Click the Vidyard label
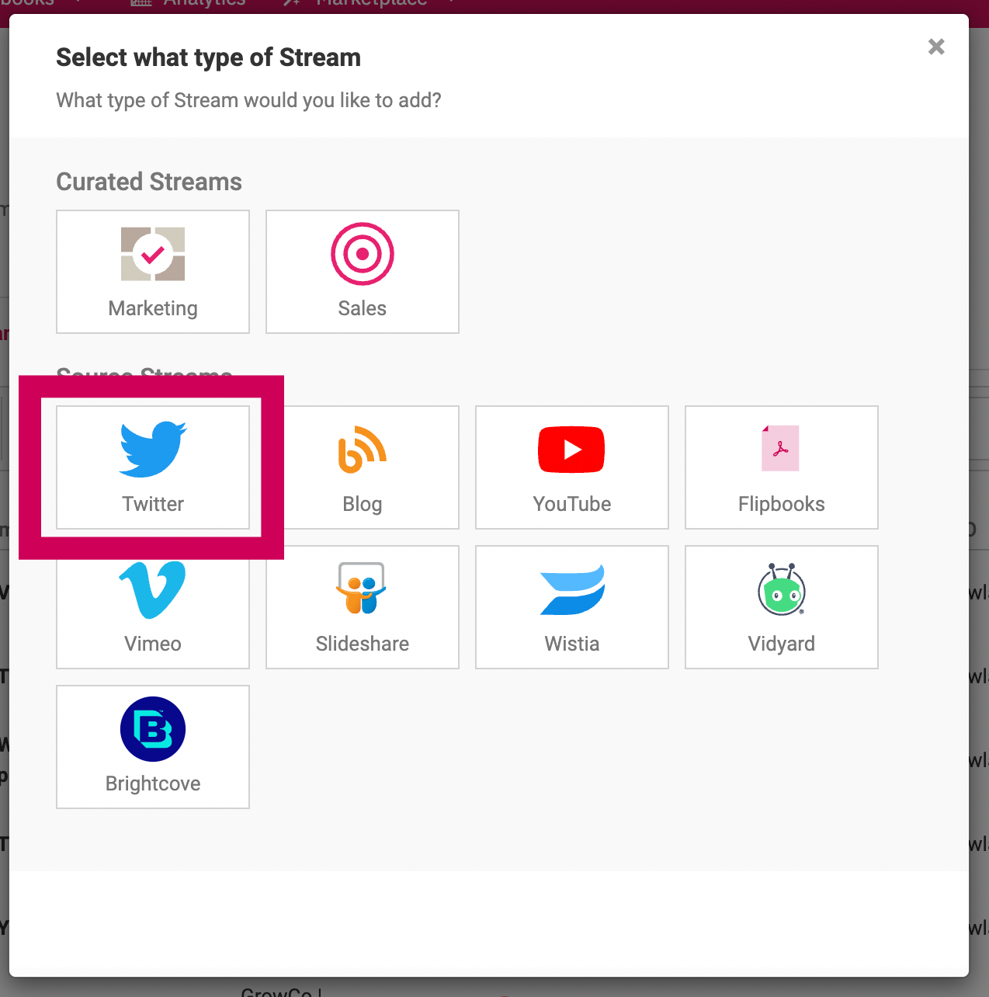The height and width of the screenshot is (997, 989). click(x=782, y=644)
